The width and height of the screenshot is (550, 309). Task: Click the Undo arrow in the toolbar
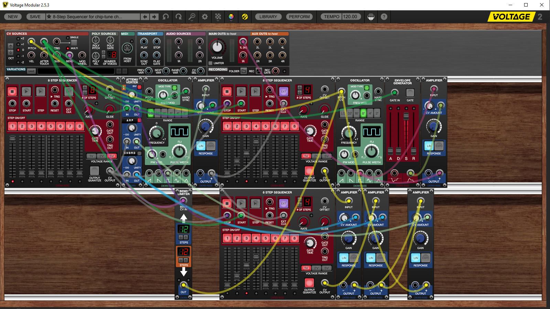click(166, 16)
